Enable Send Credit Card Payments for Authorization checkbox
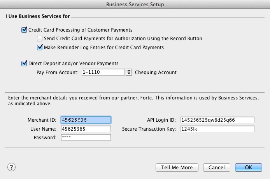Viewport: 270px width, 179px height. click(40, 39)
